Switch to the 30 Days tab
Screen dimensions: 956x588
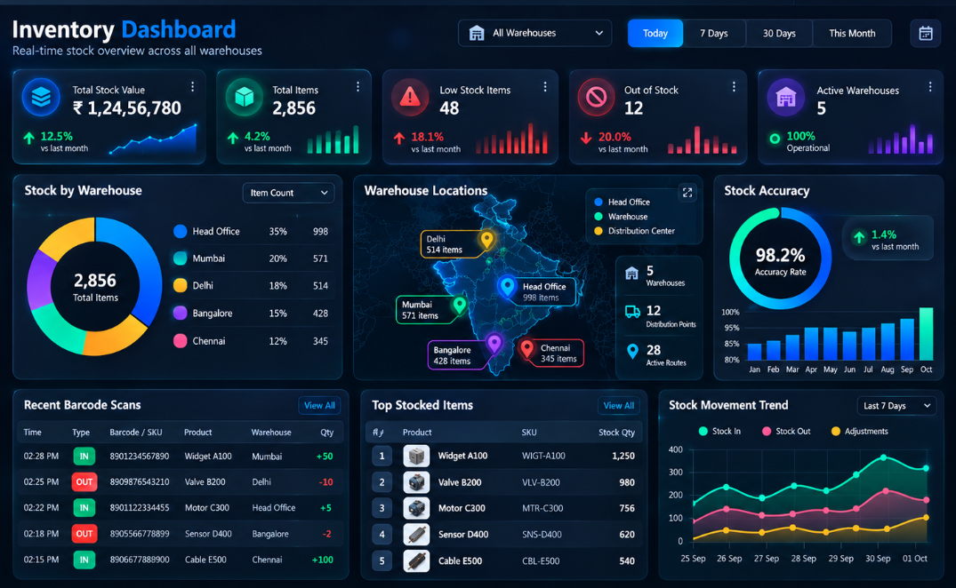tap(779, 33)
